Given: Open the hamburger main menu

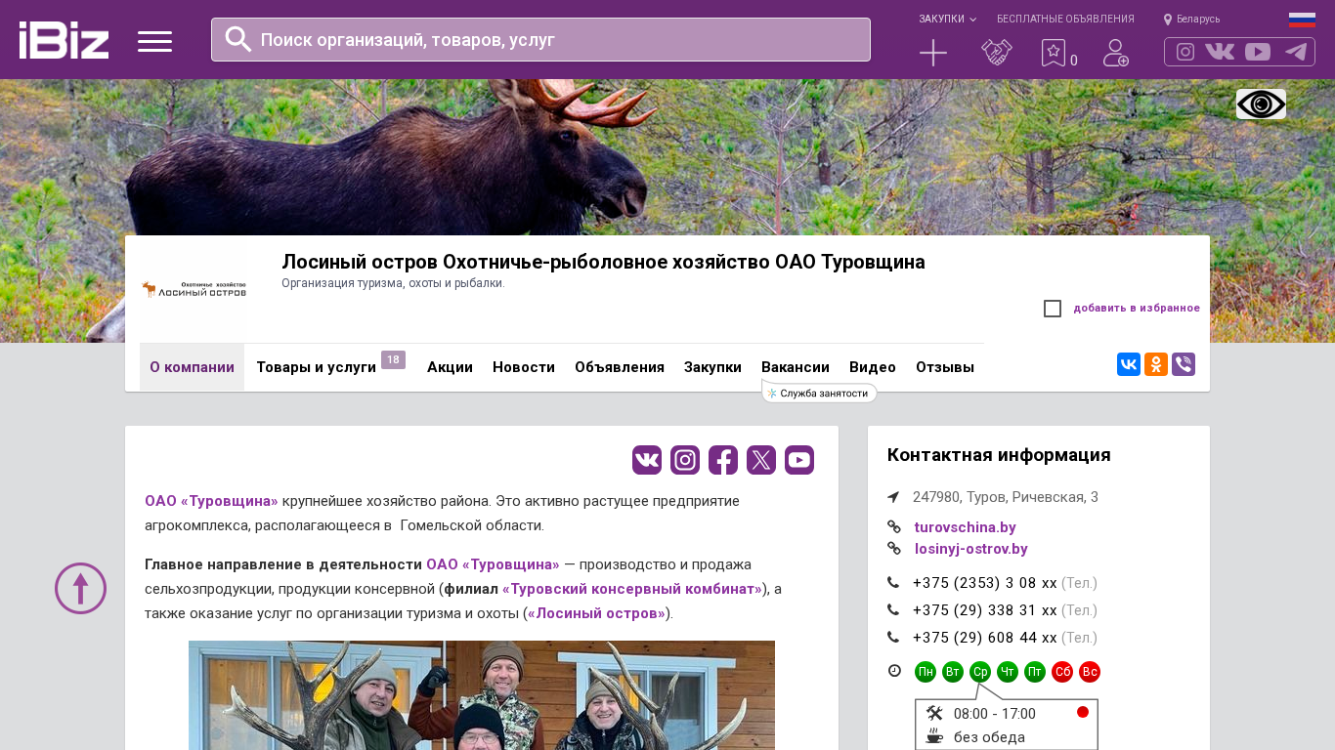Looking at the screenshot, I should pyautogui.click(x=154, y=41).
